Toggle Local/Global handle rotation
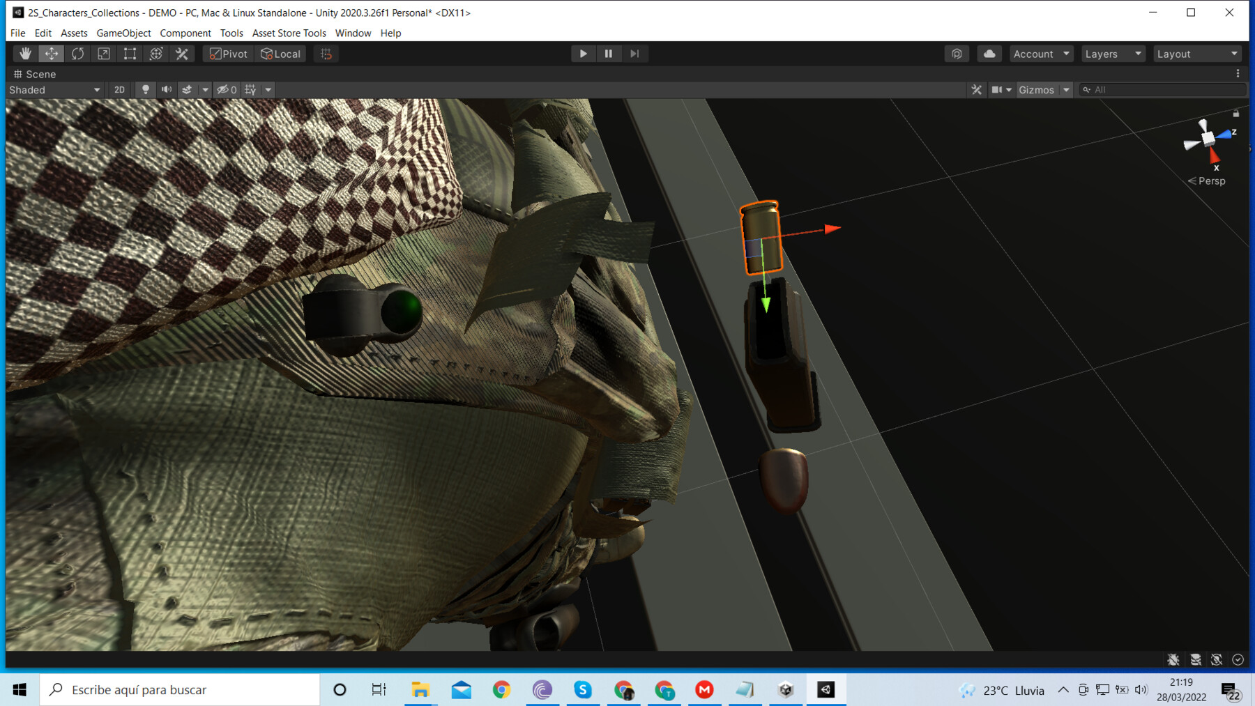The width and height of the screenshot is (1255, 706). (x=280, y=54)
